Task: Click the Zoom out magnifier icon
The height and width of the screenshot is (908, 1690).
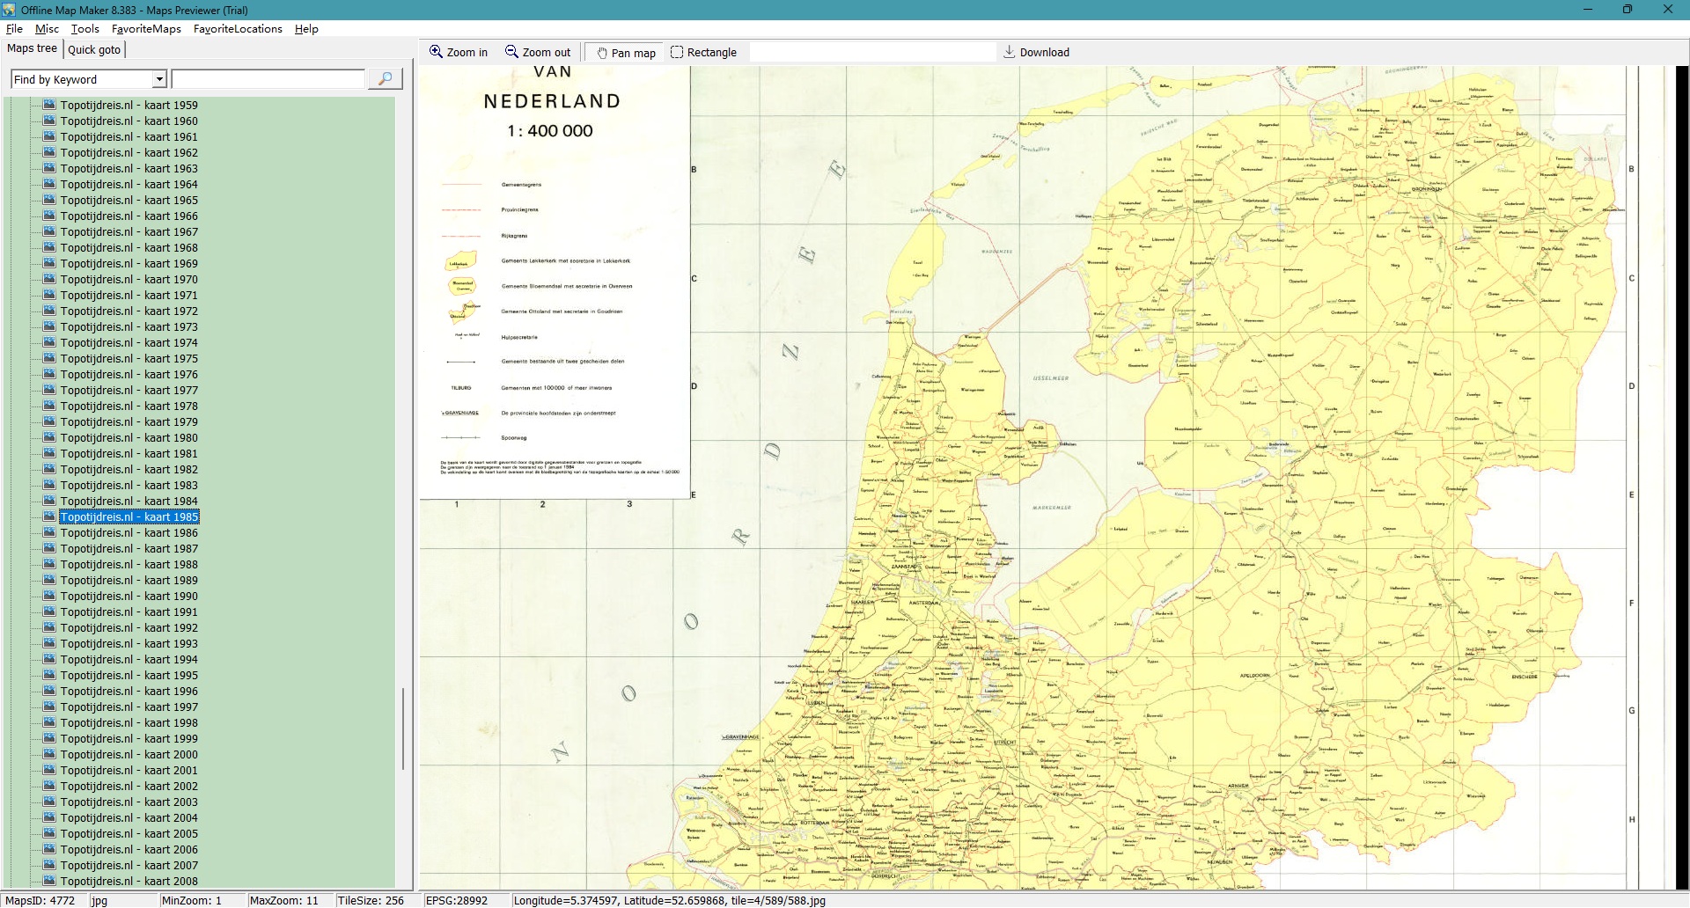Action: (x=511, y=52)
